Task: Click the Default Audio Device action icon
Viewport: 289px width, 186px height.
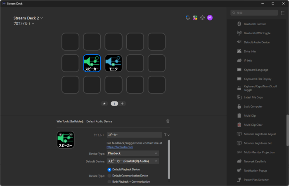Action: (239, 42)
